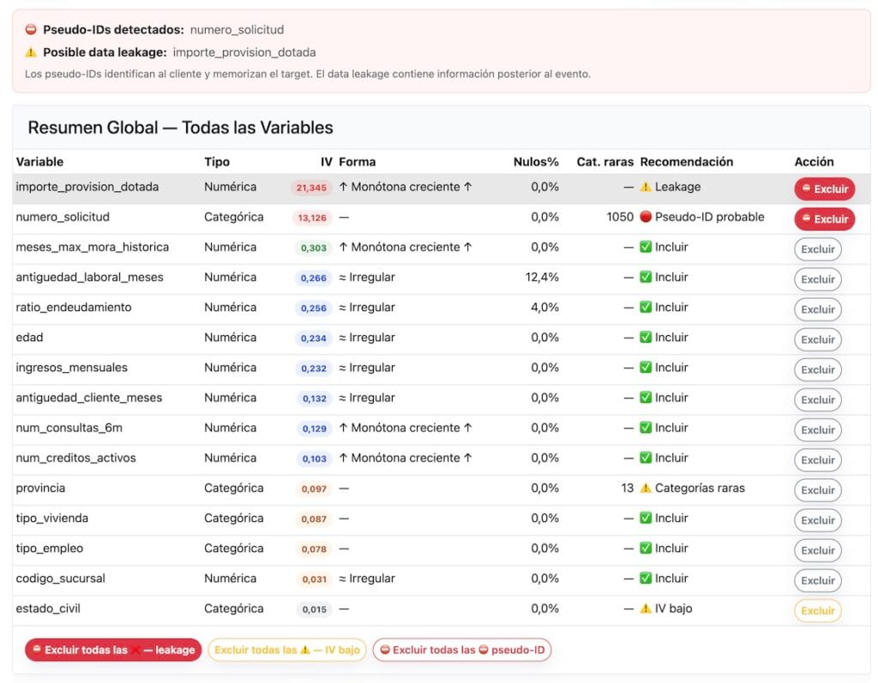Viewport: 878px width, 683px height.
Task: Click green check icon in edad row
Action: click(x=646, y=338)
